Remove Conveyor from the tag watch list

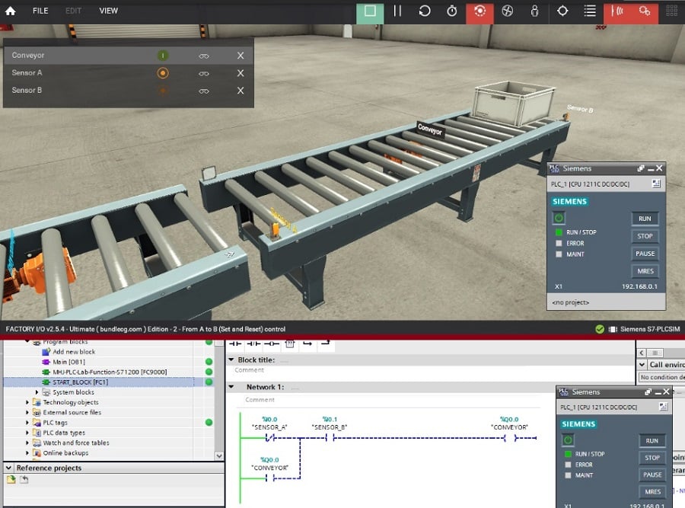click(x=241, y=56)
